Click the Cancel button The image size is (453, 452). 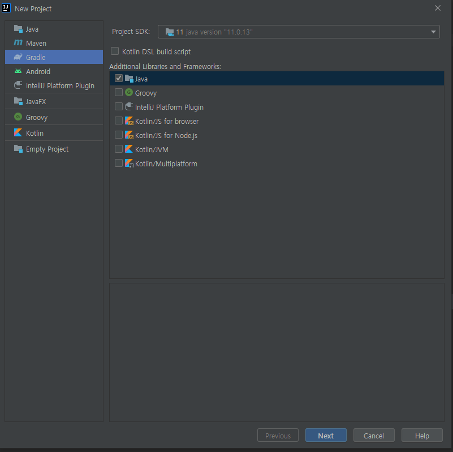[374, 435]
